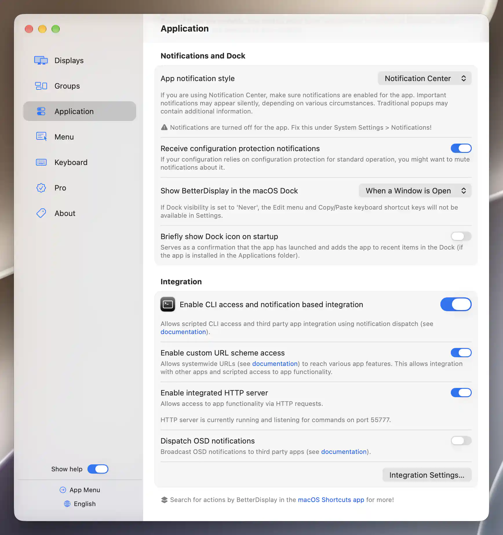Follow the macOS Shortcuts app link
The width and height of the screenshot is (503, 535).
331,500
